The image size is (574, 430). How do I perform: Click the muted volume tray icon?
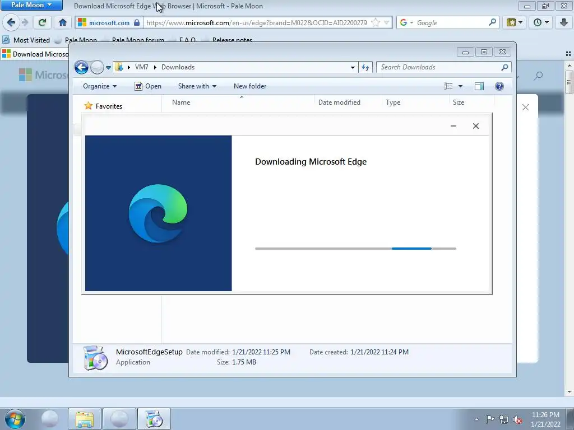517,419
